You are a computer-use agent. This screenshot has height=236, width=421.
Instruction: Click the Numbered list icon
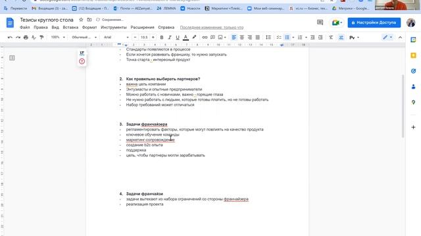click(300, 37)
